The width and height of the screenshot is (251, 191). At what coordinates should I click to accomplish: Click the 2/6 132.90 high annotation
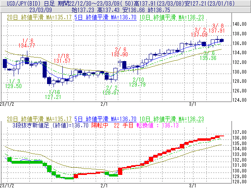(x=120, y=52)
